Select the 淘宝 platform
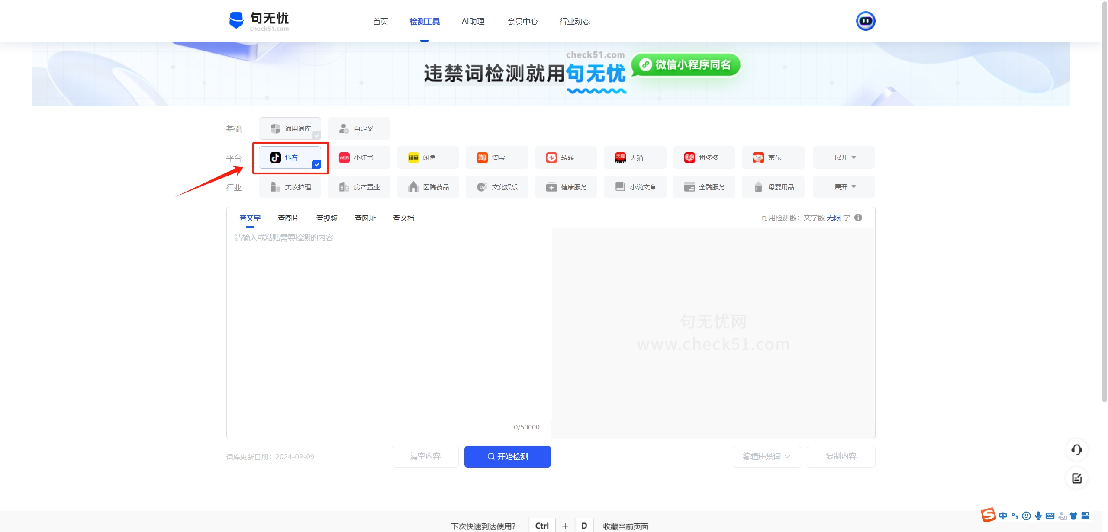 (x=497, y=157)
